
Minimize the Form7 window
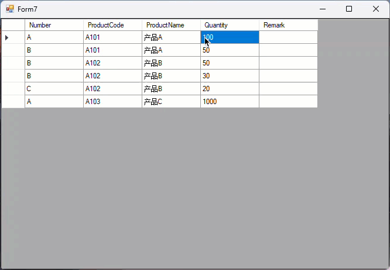tap(322, 9)
